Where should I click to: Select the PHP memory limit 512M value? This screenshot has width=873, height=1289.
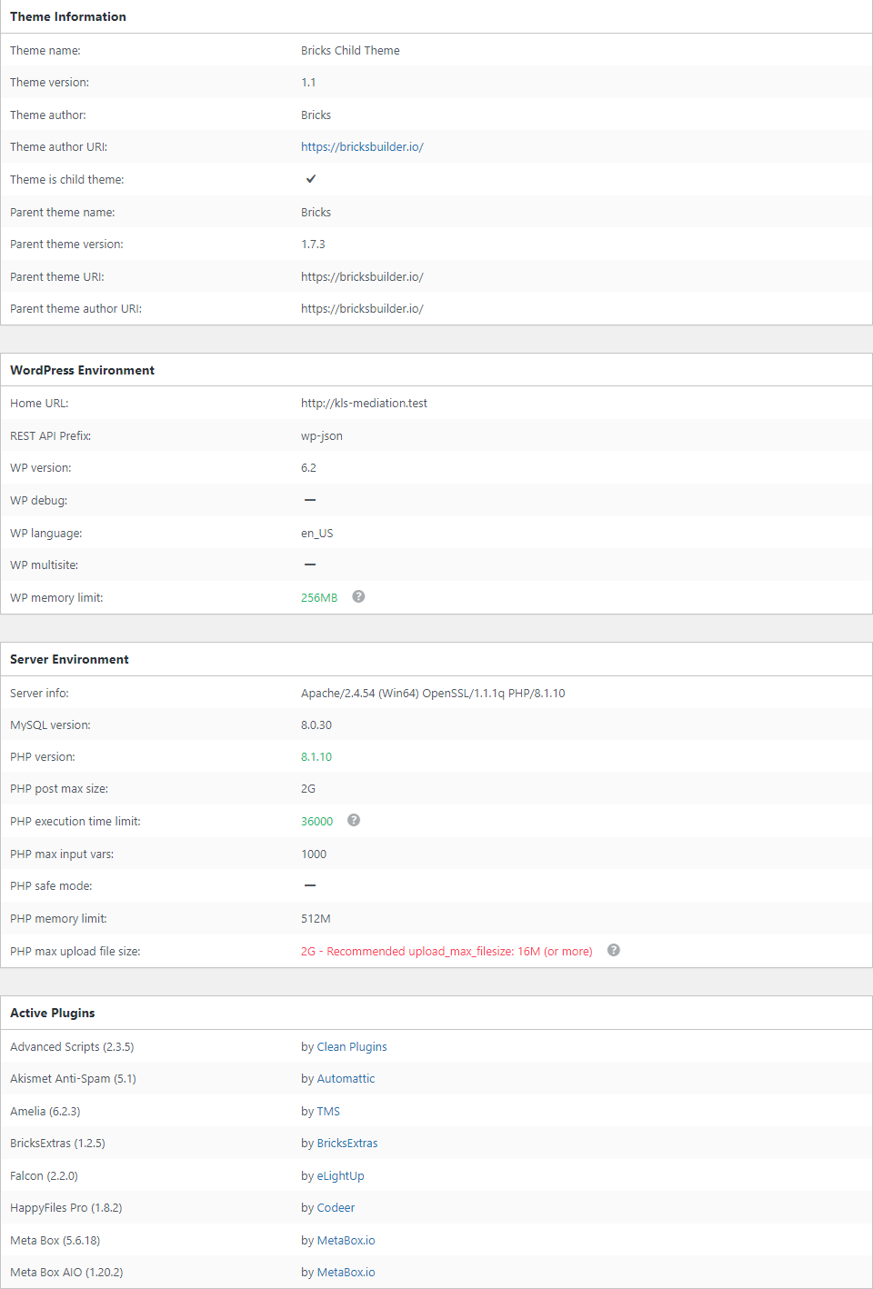[316, 919]
